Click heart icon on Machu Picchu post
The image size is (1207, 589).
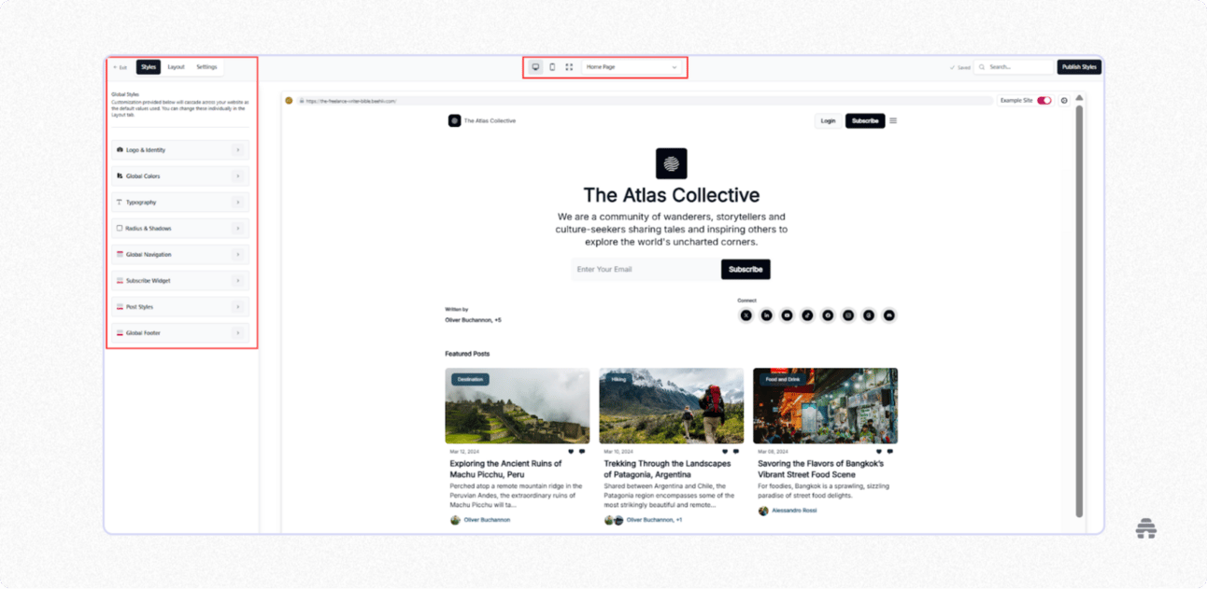point(571,452)
